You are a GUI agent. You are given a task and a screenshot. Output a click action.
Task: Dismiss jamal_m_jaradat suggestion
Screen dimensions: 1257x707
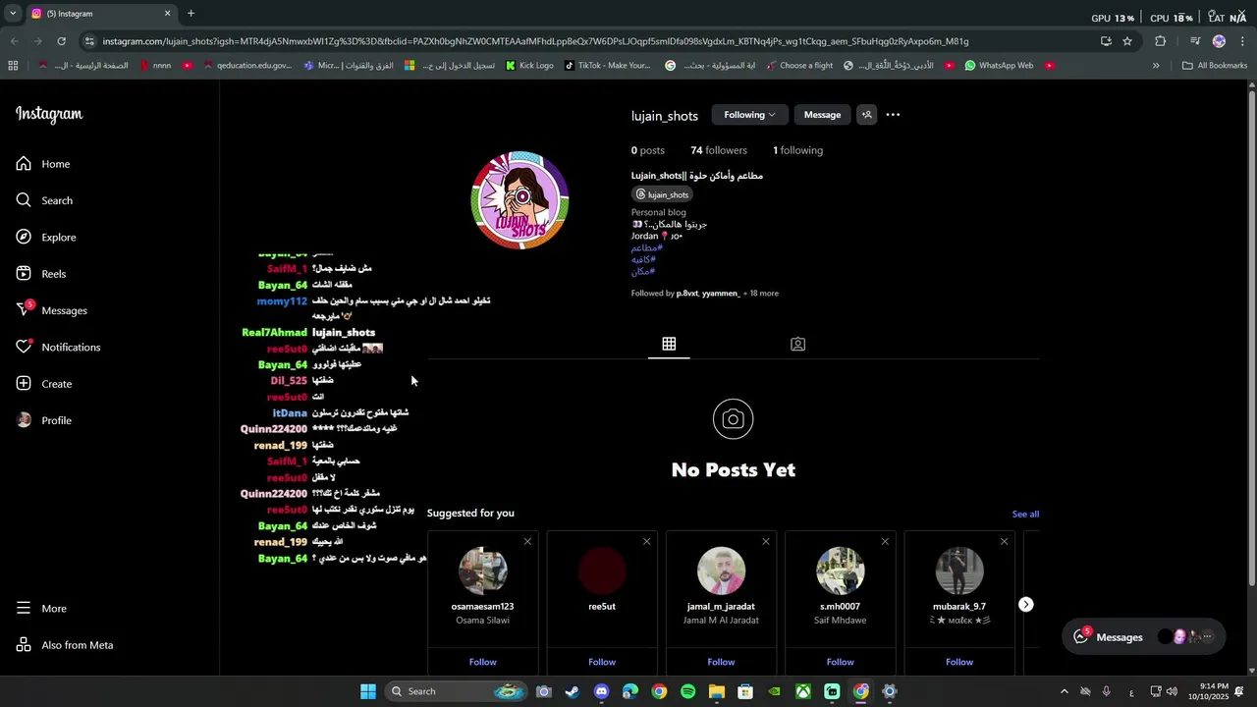coord(766,542)
